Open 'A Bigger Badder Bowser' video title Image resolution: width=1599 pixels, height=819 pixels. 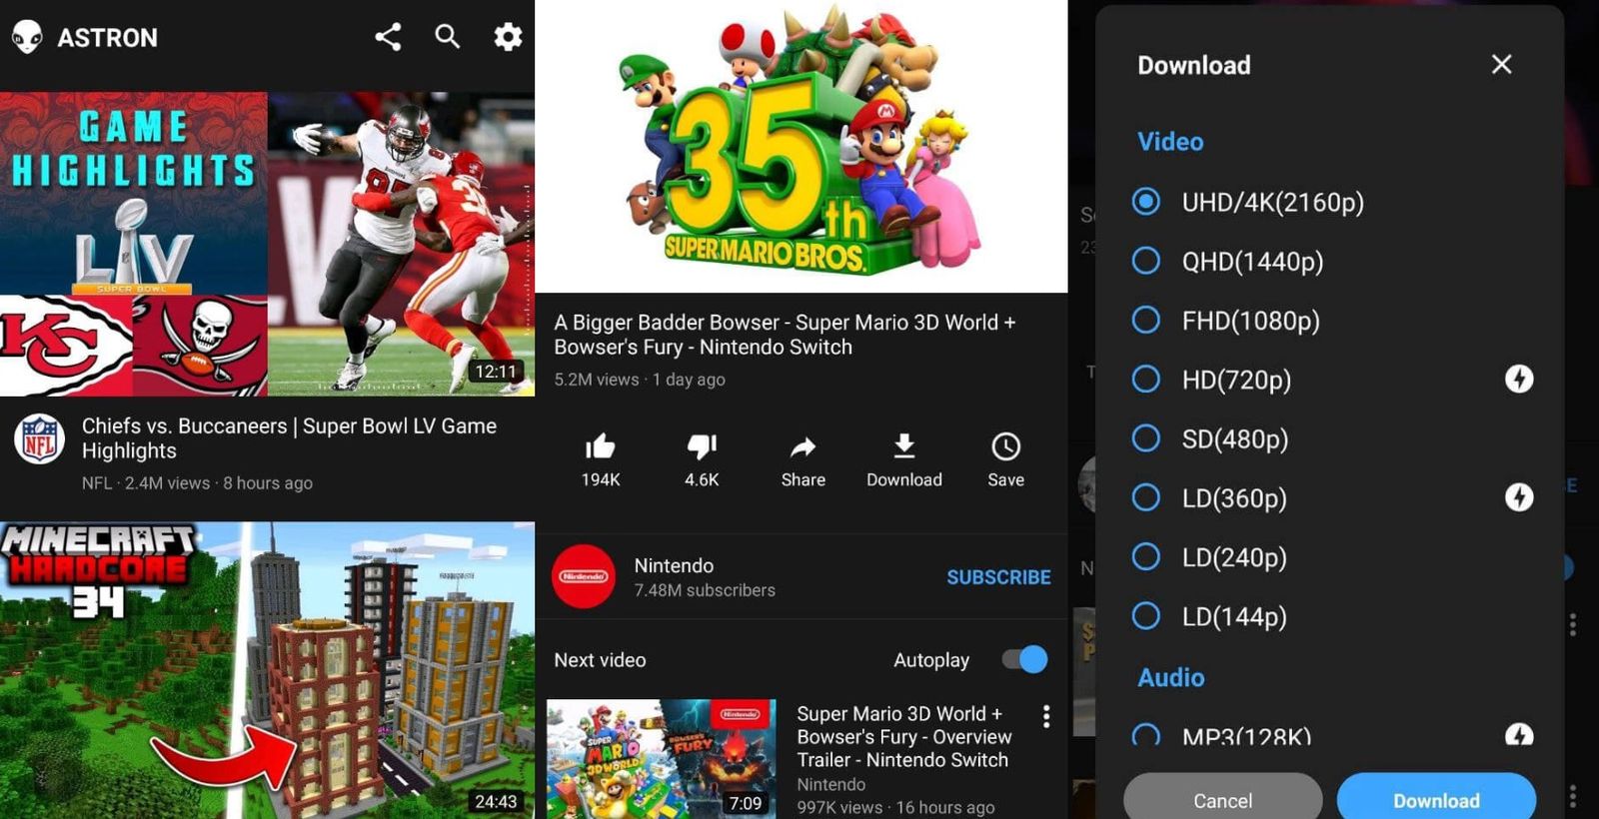click(785, 335)
